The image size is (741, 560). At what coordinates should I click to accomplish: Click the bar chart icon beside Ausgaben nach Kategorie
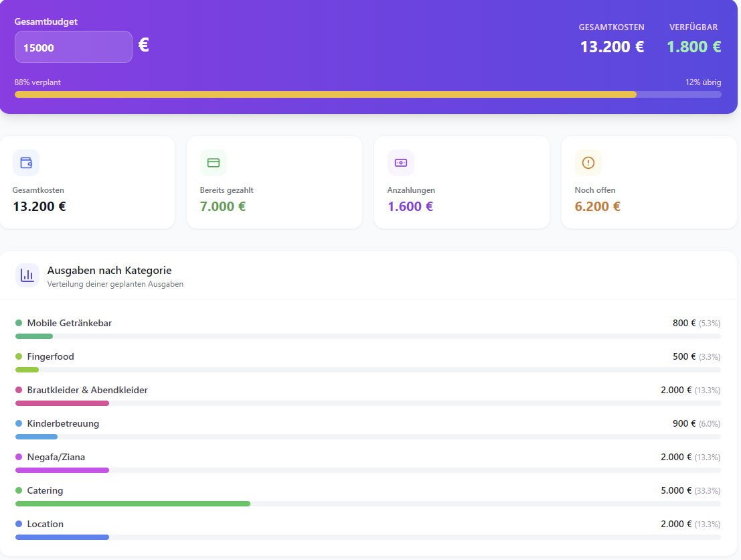click(x=27, y=276)
